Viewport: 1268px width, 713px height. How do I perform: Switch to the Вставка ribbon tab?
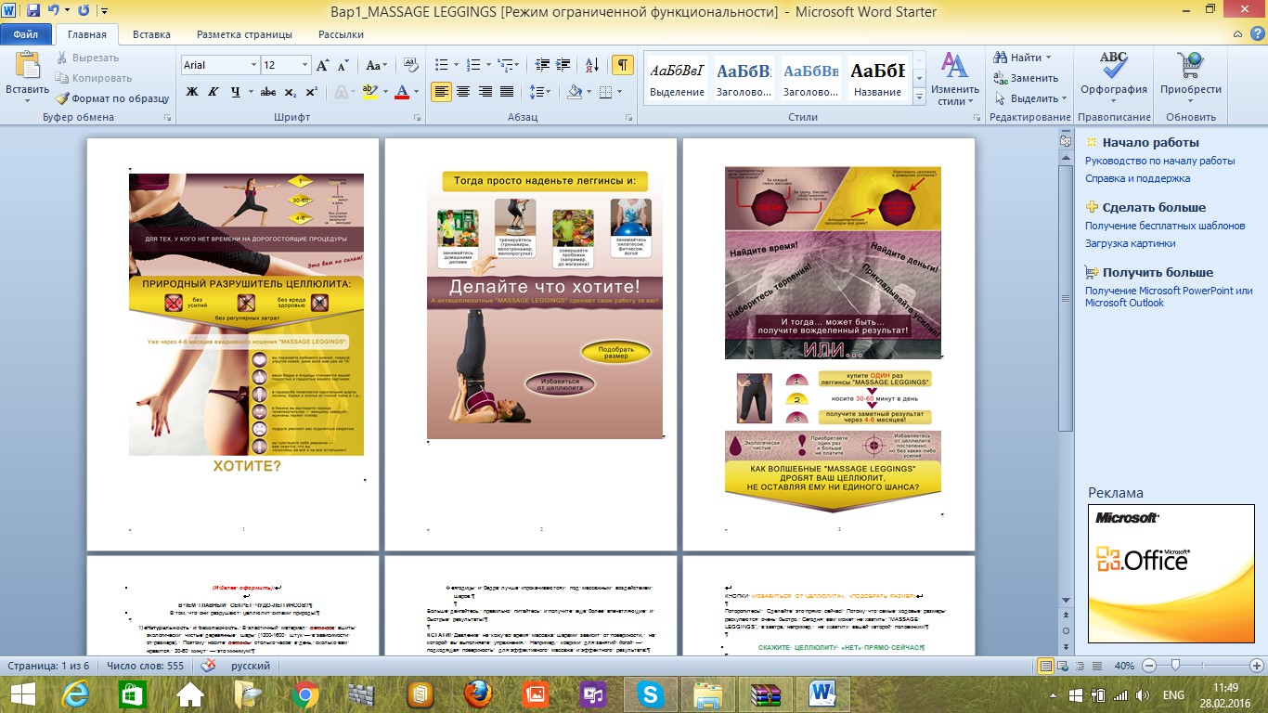click(x=151, y=34)
